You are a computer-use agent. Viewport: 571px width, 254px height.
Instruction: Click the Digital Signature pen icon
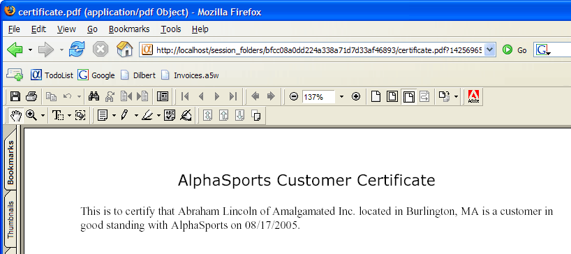coord(186,116)
